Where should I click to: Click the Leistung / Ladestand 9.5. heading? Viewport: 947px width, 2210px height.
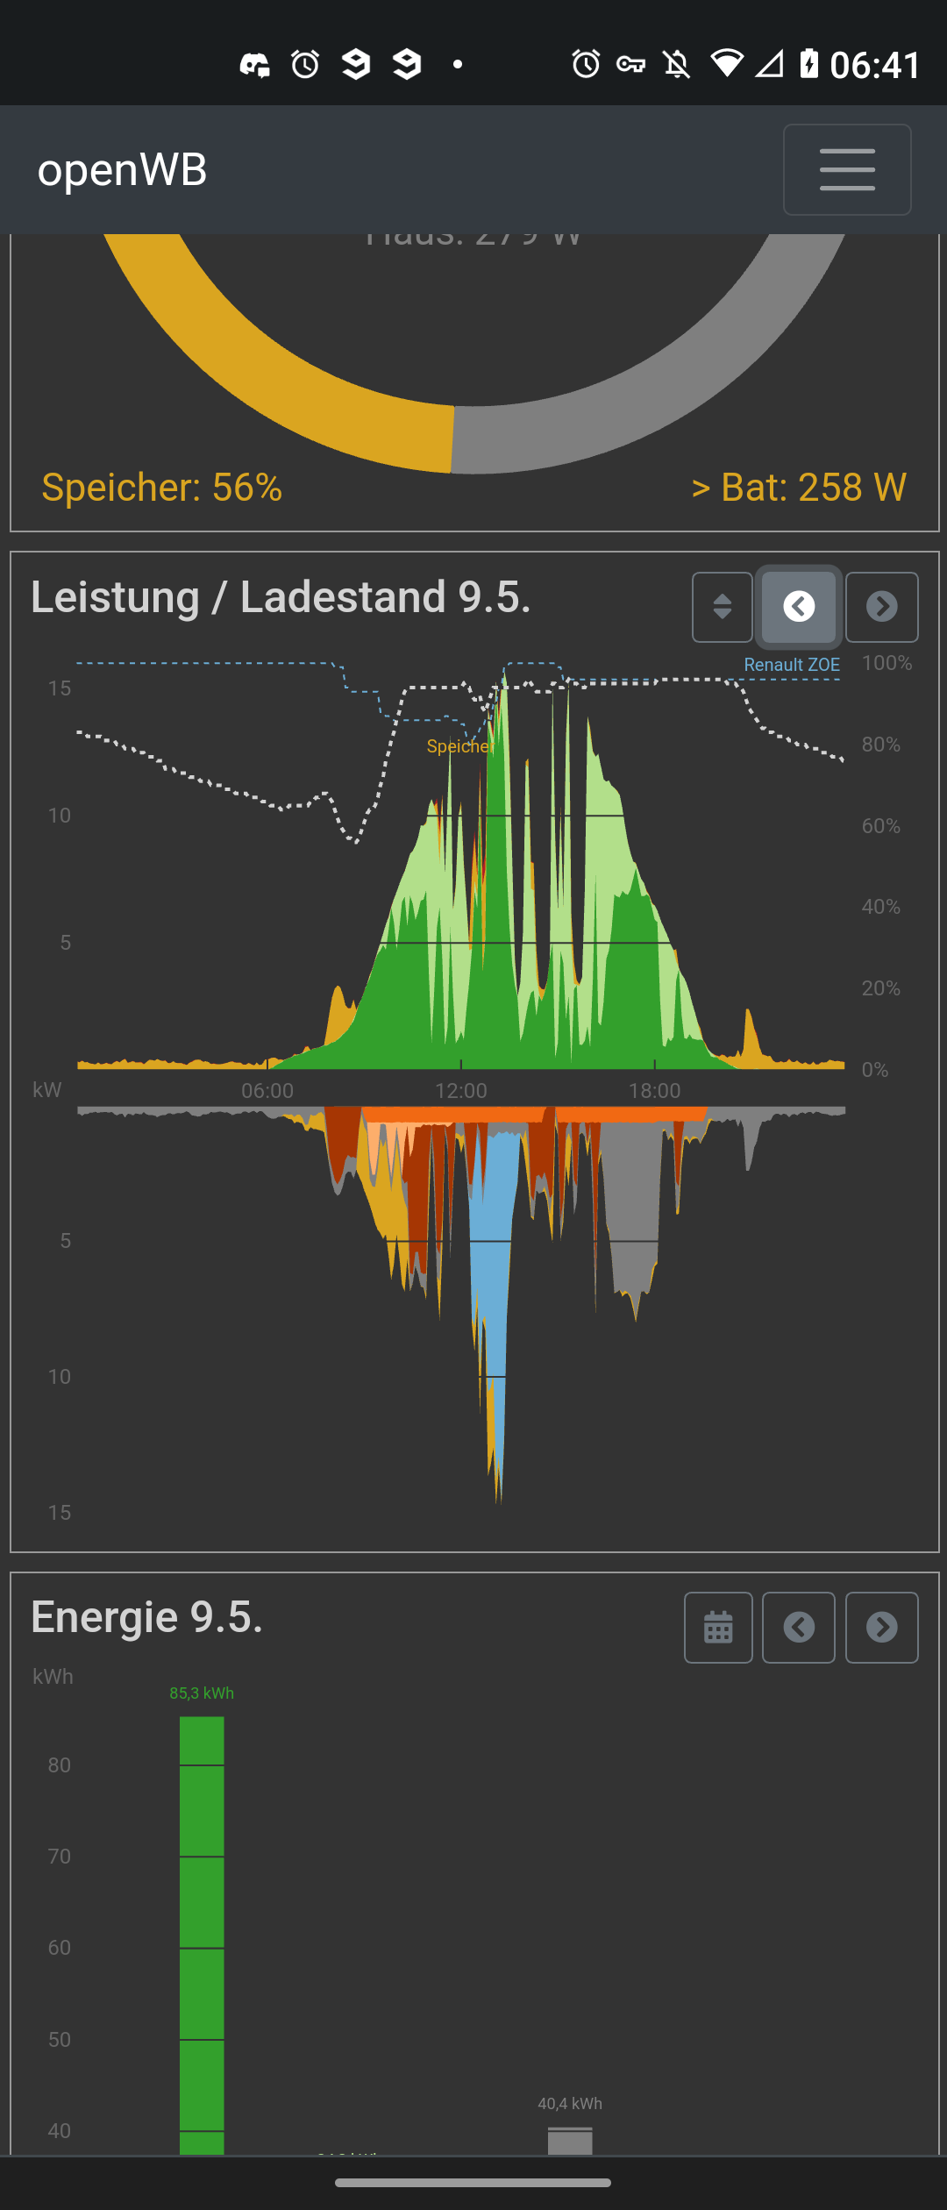click(x=281, y=597)
